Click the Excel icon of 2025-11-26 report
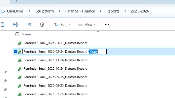The image size is (175, 98). click(20, 60)
